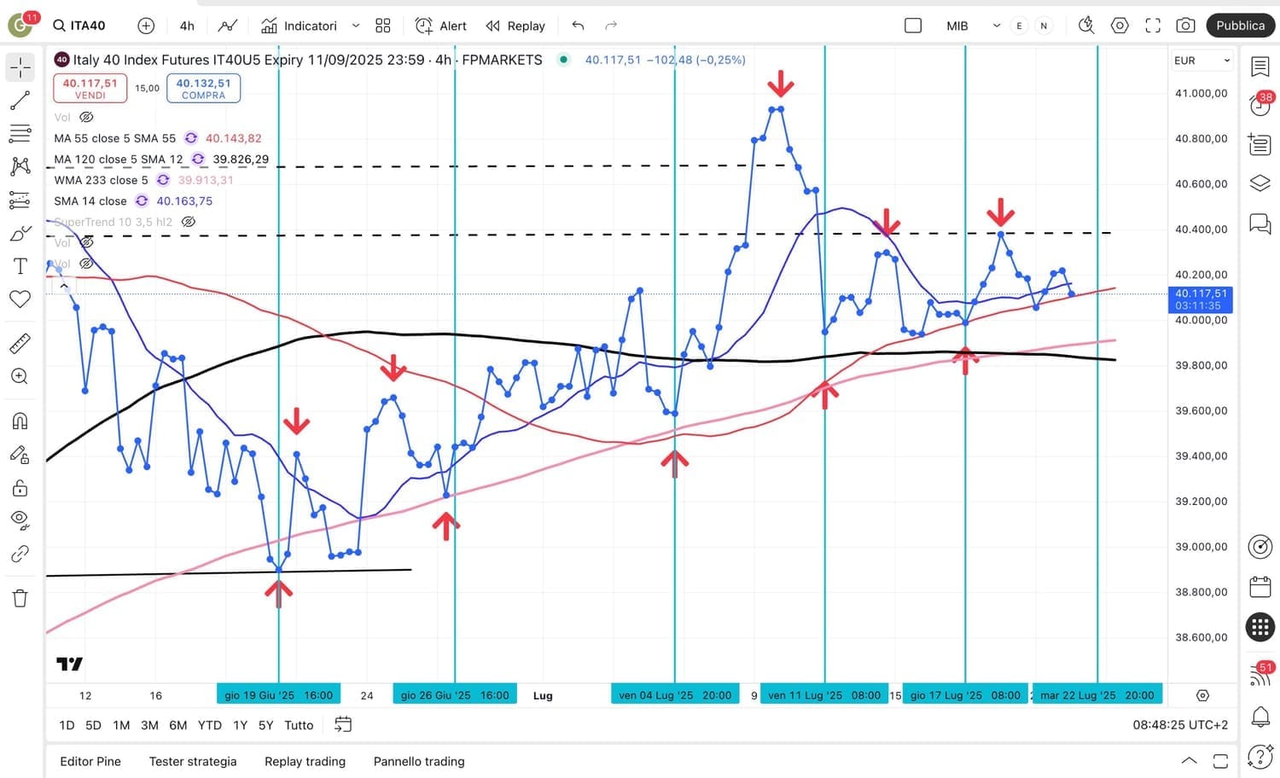This screenshot has width=1280, height=778.
Task: Select the brush drawing tool
Action: point(20,233)
